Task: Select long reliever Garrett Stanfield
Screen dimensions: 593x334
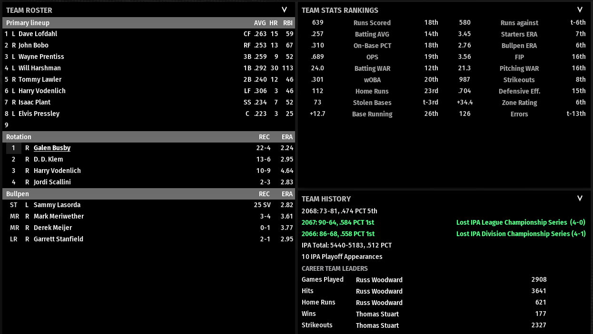Action: (x=59, y=239)
